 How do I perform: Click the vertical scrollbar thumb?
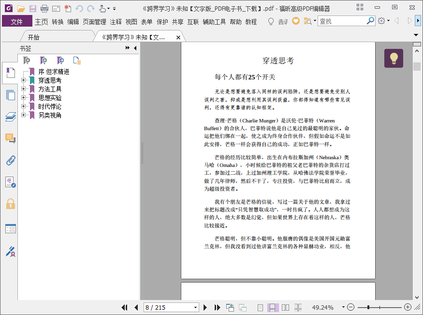pyautogui.click(x=417, y=66)
